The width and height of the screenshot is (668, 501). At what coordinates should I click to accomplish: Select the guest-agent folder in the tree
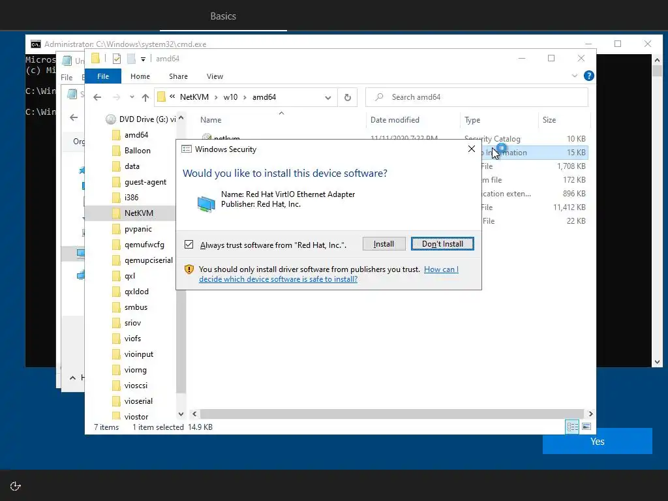[x=145, y=182]
